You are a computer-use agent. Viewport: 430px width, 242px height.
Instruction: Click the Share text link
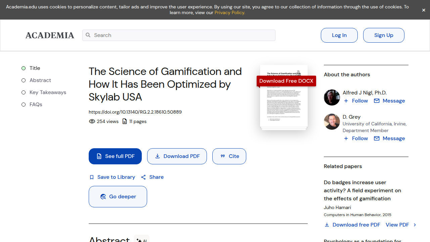click(x=157, y=177)
